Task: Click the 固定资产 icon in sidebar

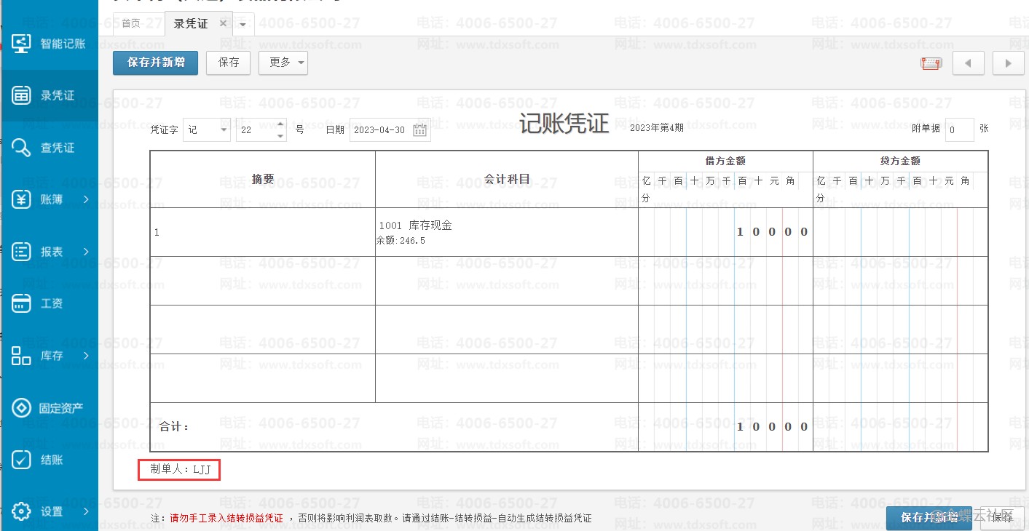Action: (21, 408)
